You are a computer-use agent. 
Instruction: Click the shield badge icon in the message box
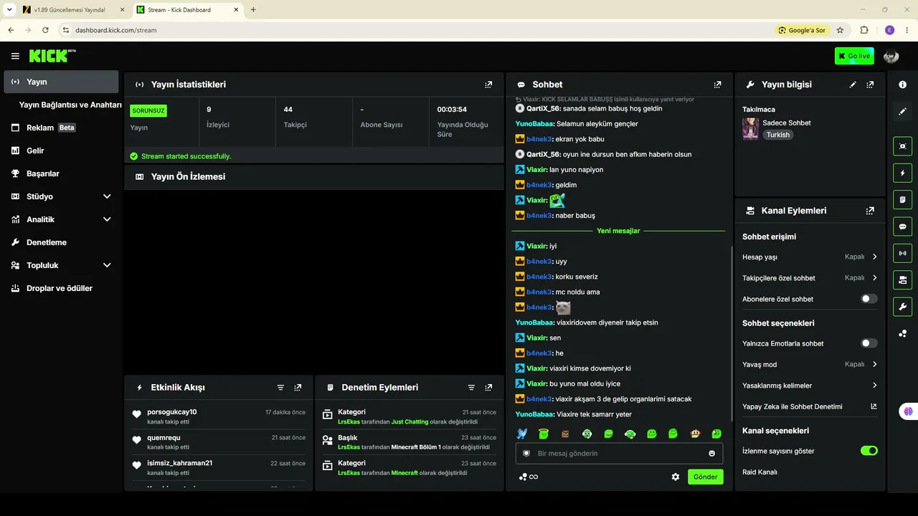(526, 454)
